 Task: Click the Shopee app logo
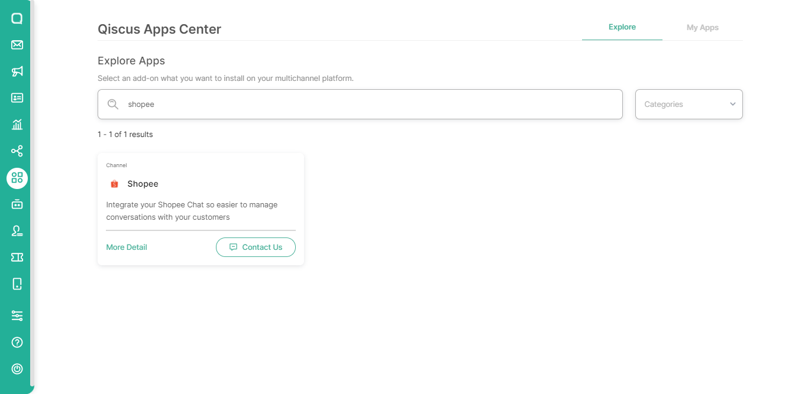click(115, 184)
